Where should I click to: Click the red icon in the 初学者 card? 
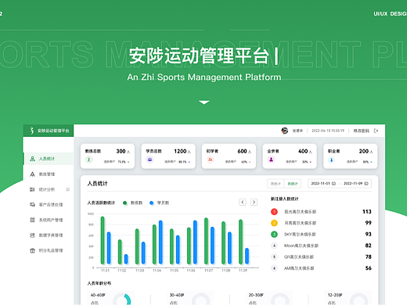[211, 160]
